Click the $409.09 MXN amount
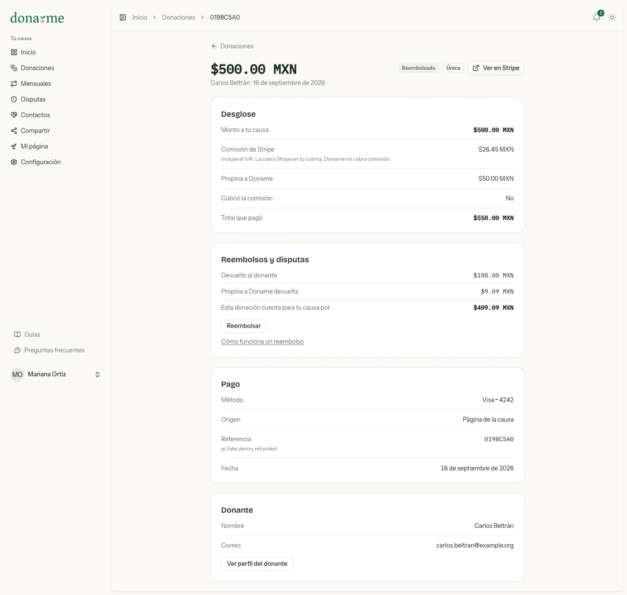 pos(493,308)
